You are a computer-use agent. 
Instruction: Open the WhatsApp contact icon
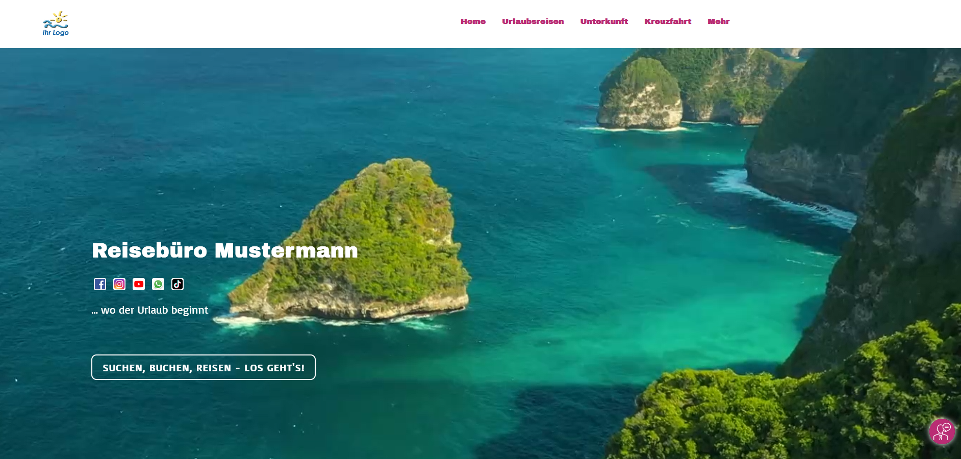[x=158, y=284]
